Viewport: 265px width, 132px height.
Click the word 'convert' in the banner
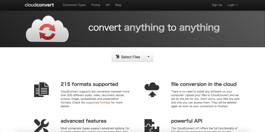[x=105, y=28]
